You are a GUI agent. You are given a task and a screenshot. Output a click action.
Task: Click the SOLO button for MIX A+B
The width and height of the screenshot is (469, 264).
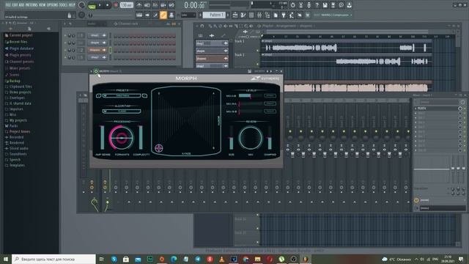[270, 96]
